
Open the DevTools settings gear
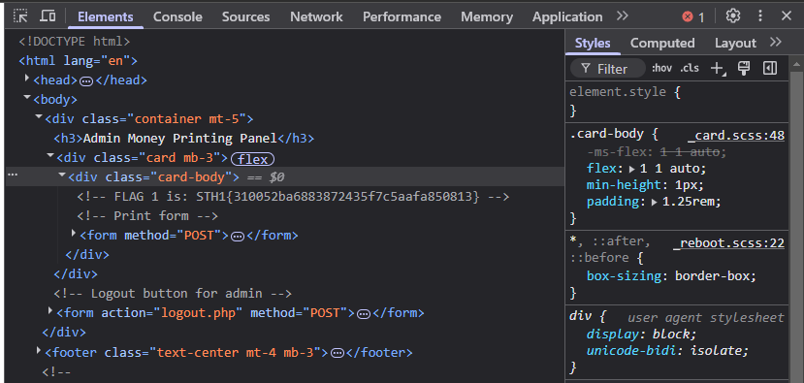coord(733,16)
